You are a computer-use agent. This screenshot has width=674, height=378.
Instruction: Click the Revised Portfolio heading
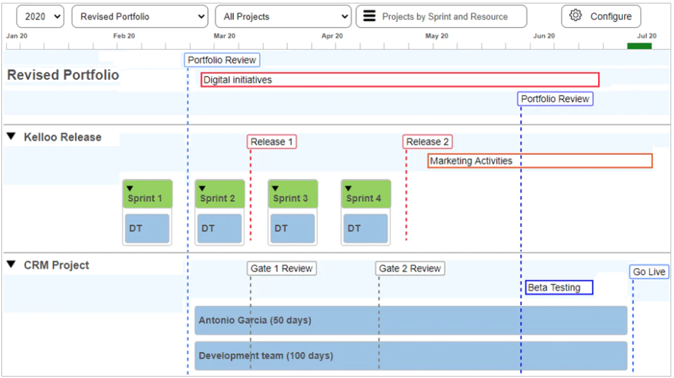pos(63,75)
